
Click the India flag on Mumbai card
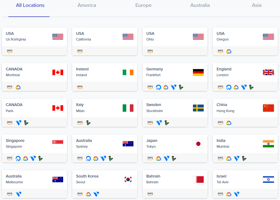pyautogui.click(x=268, y=144)
